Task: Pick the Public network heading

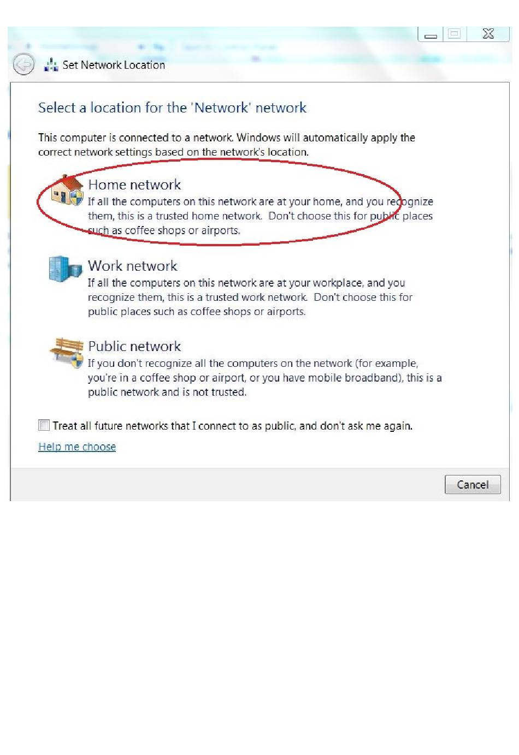Action: tap(134, 346)
